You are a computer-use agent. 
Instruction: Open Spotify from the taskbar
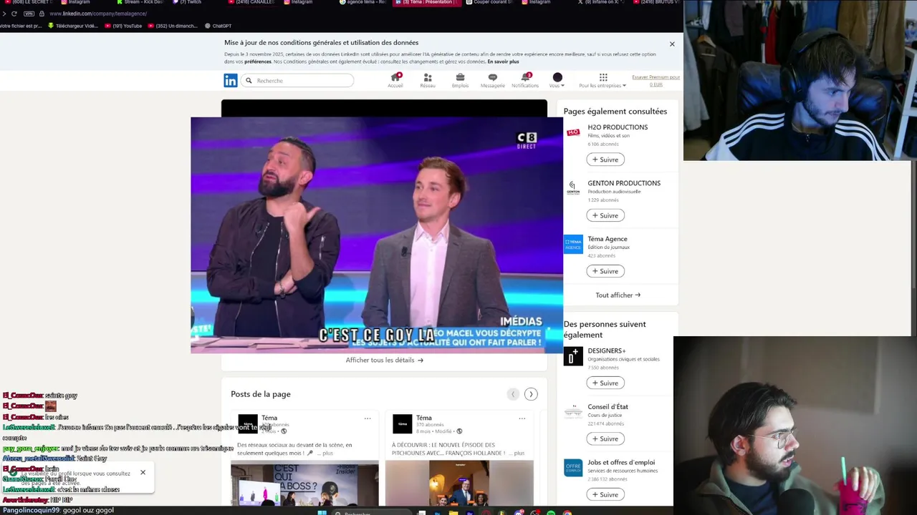[x=551, y=512]
